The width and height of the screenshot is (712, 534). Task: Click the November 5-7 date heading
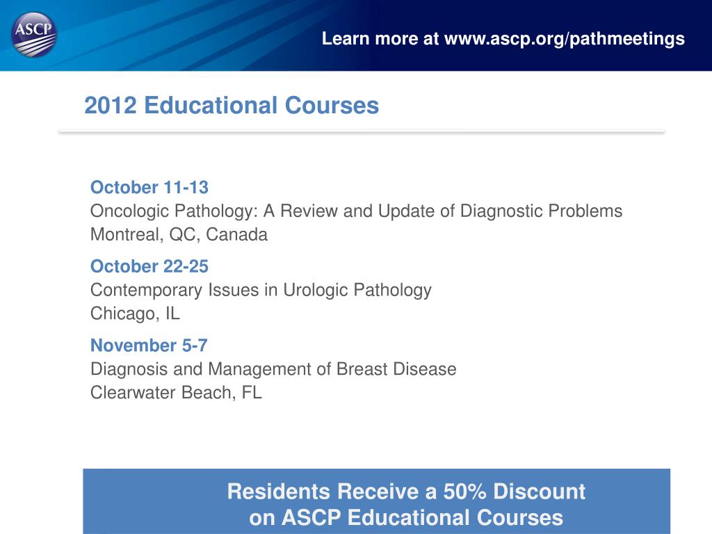tap(149, 345)
